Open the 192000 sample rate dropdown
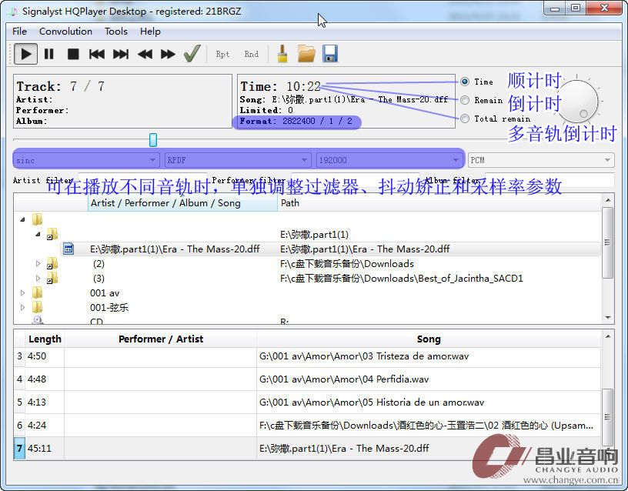 389,160
